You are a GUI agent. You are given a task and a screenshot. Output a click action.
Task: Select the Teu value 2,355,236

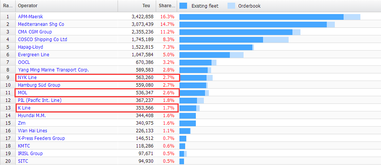coord(143,32)
